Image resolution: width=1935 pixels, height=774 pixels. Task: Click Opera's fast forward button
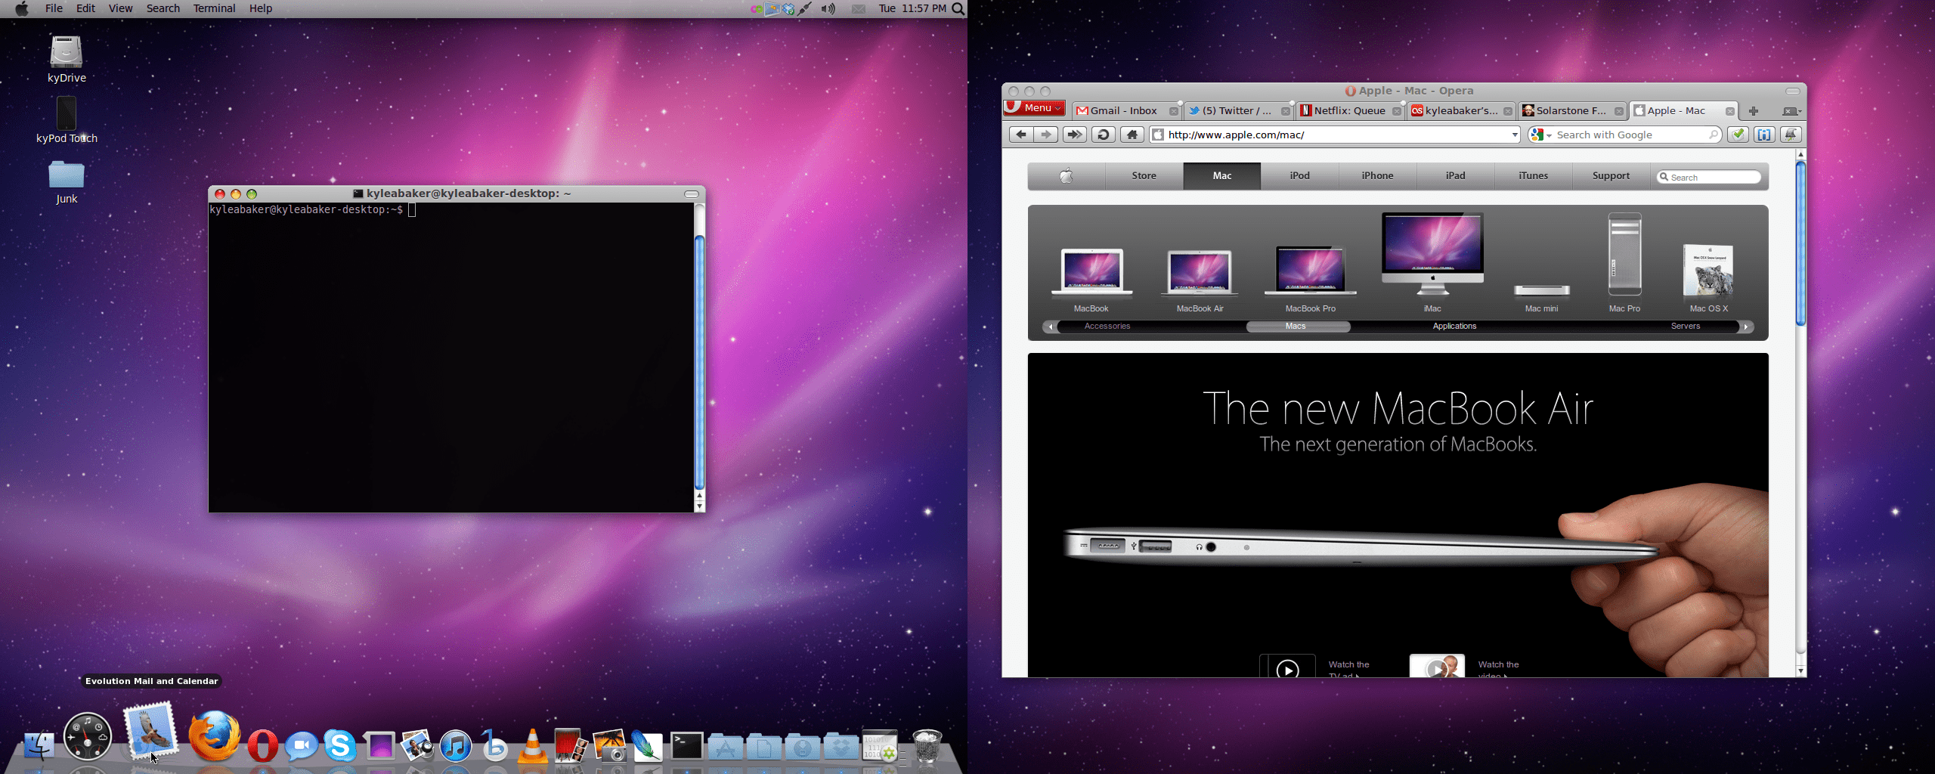pyautogui.click(x=1074, y=135)
